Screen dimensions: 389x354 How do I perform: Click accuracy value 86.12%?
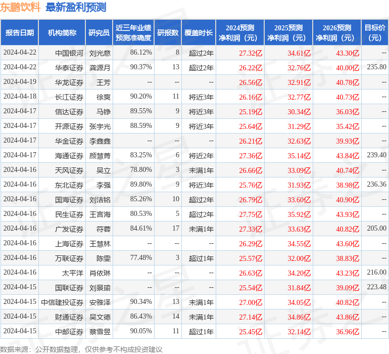coord(141,52)
